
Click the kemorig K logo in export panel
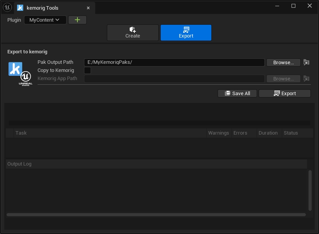(15, 69)
